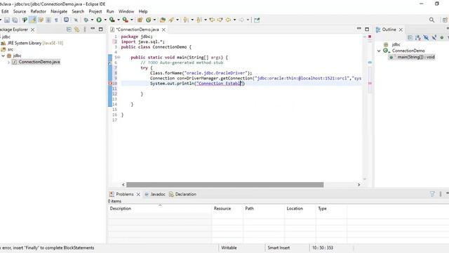Click the External Tools run icon
Viewport: 449px width, 253px height.
tap(125, 20)
